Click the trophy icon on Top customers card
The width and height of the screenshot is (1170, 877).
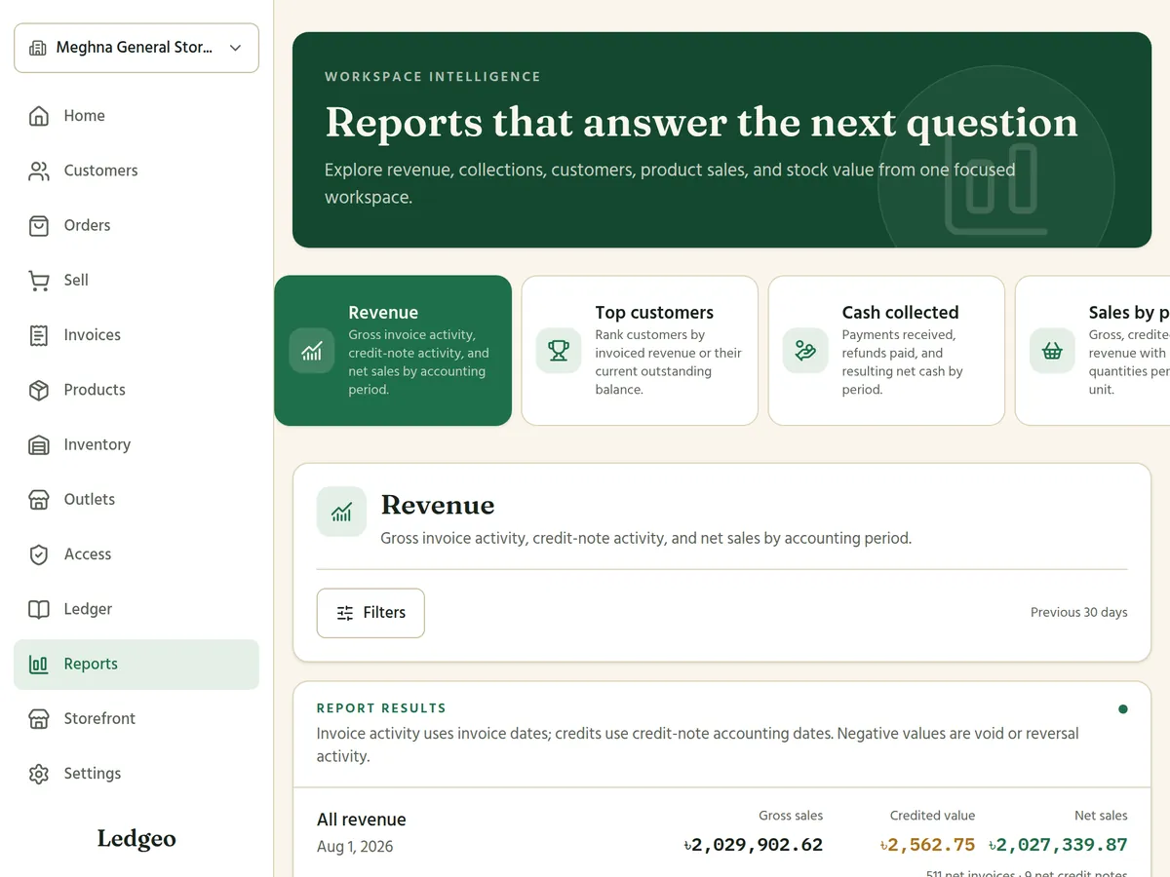(559, 351)
